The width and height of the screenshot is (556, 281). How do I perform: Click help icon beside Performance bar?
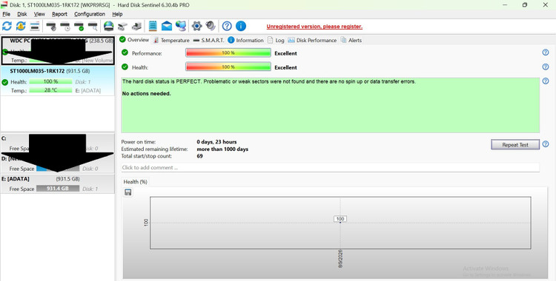click(x=546, y=53)
